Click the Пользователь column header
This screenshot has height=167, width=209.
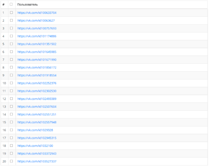coord(112,5)
